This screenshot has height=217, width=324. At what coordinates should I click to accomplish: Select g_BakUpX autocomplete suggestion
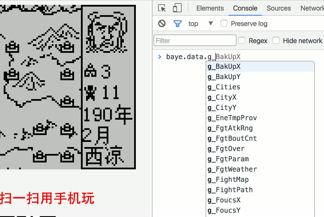(x=260, y=67)
